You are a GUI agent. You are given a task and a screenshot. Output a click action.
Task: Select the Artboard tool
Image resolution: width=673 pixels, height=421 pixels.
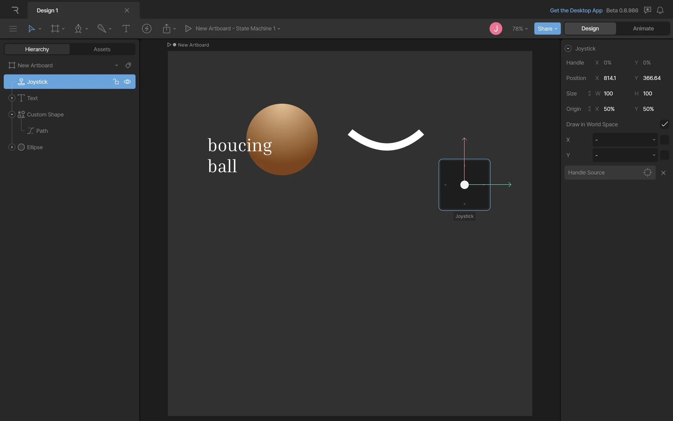pos(55,29)
